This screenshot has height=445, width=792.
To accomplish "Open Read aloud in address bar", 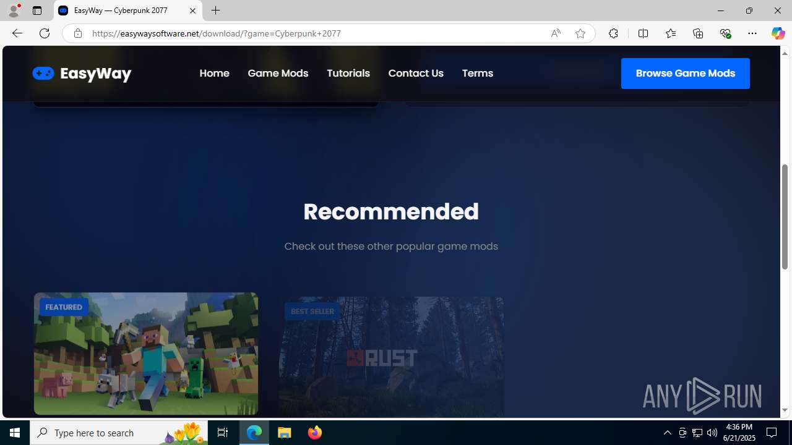I will click(x=556, y=33).
